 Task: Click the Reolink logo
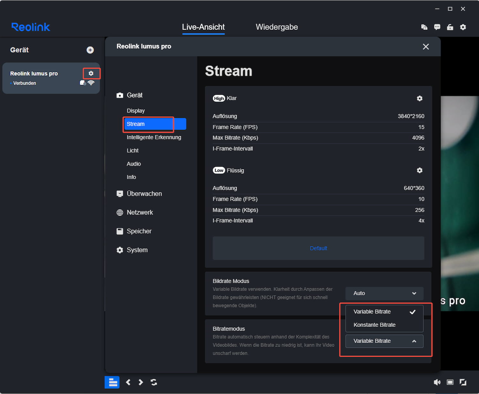31,27
